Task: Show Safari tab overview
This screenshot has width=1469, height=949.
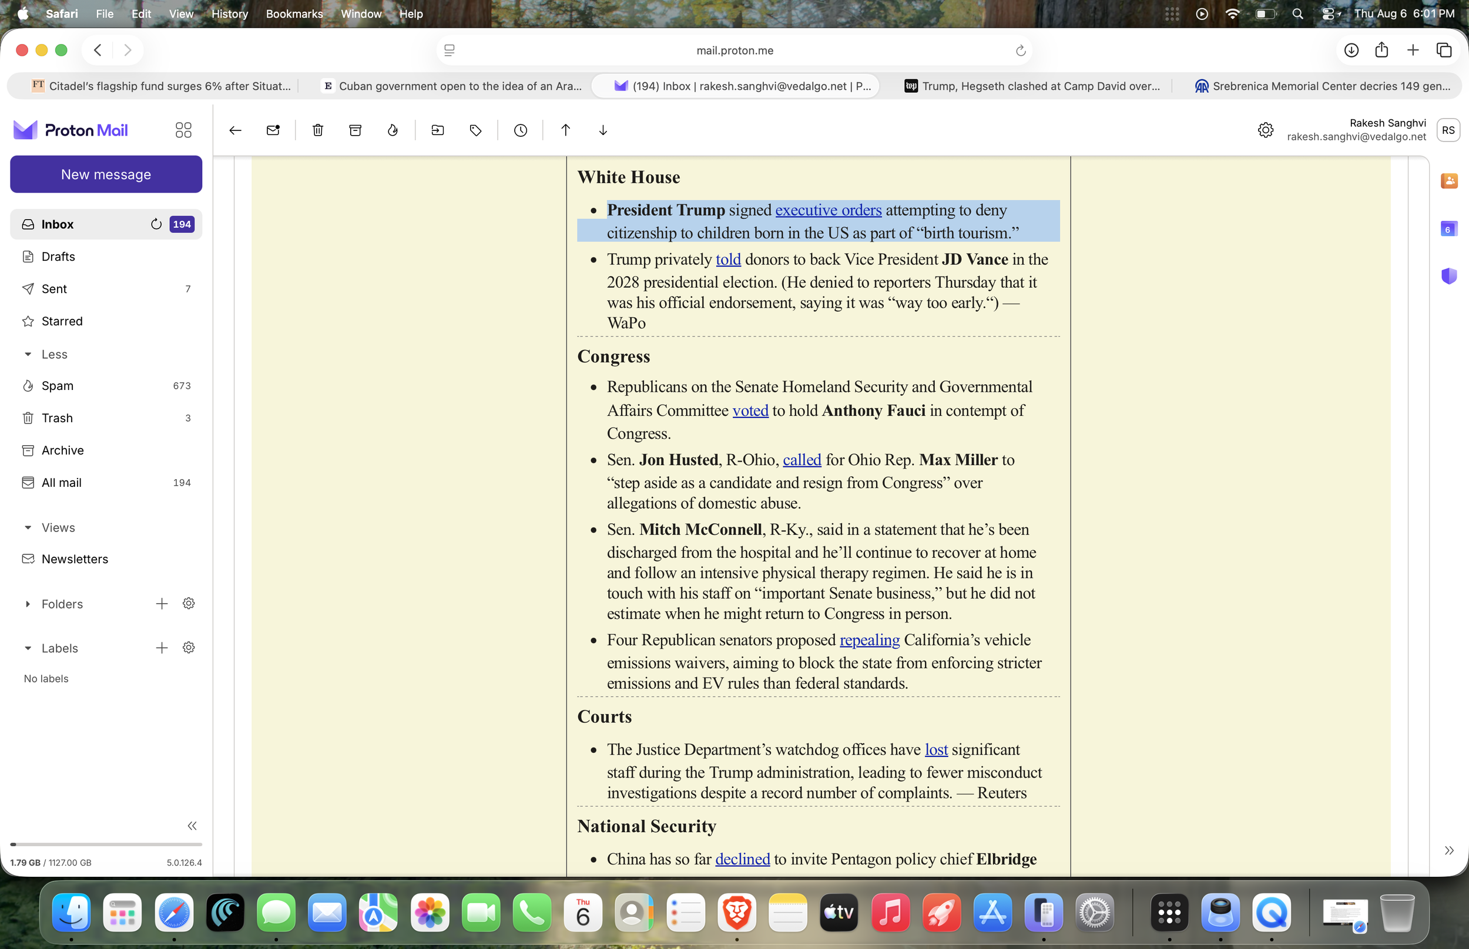Action: point(1443,51)
